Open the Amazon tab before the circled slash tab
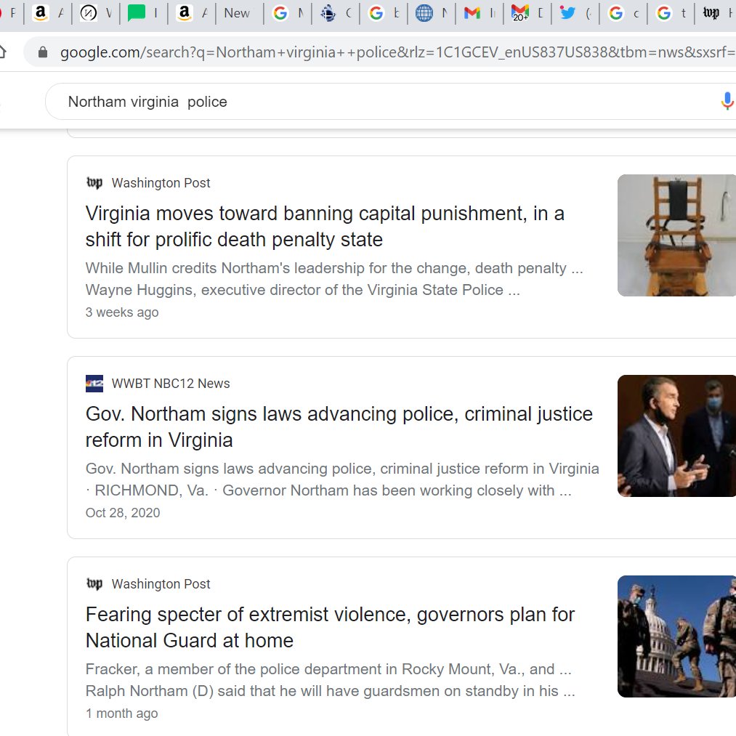 47,13
